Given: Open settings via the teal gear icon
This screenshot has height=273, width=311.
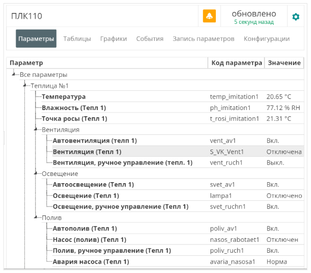Looking at the screenshot, I should pyautogui.click(x=296, y=17).
